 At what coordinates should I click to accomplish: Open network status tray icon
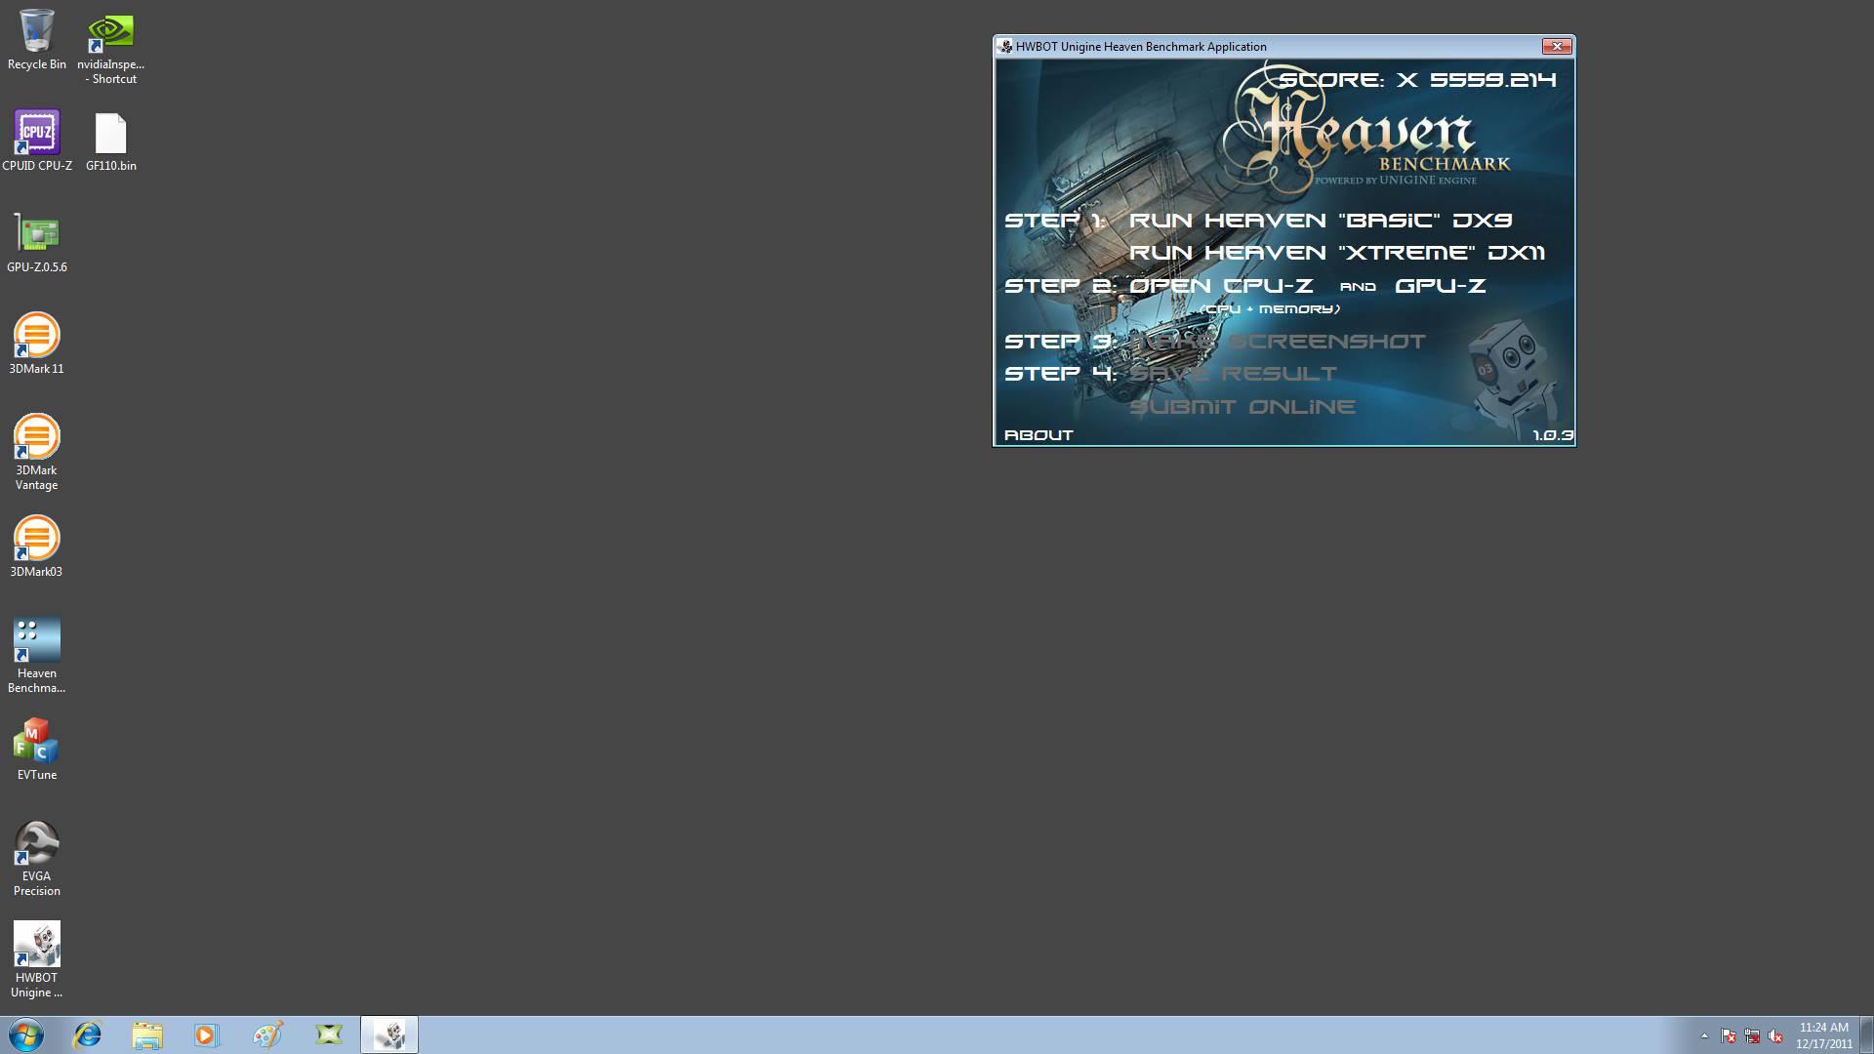tap(1752, 1035)
